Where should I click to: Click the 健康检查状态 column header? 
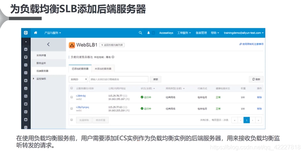223,88
